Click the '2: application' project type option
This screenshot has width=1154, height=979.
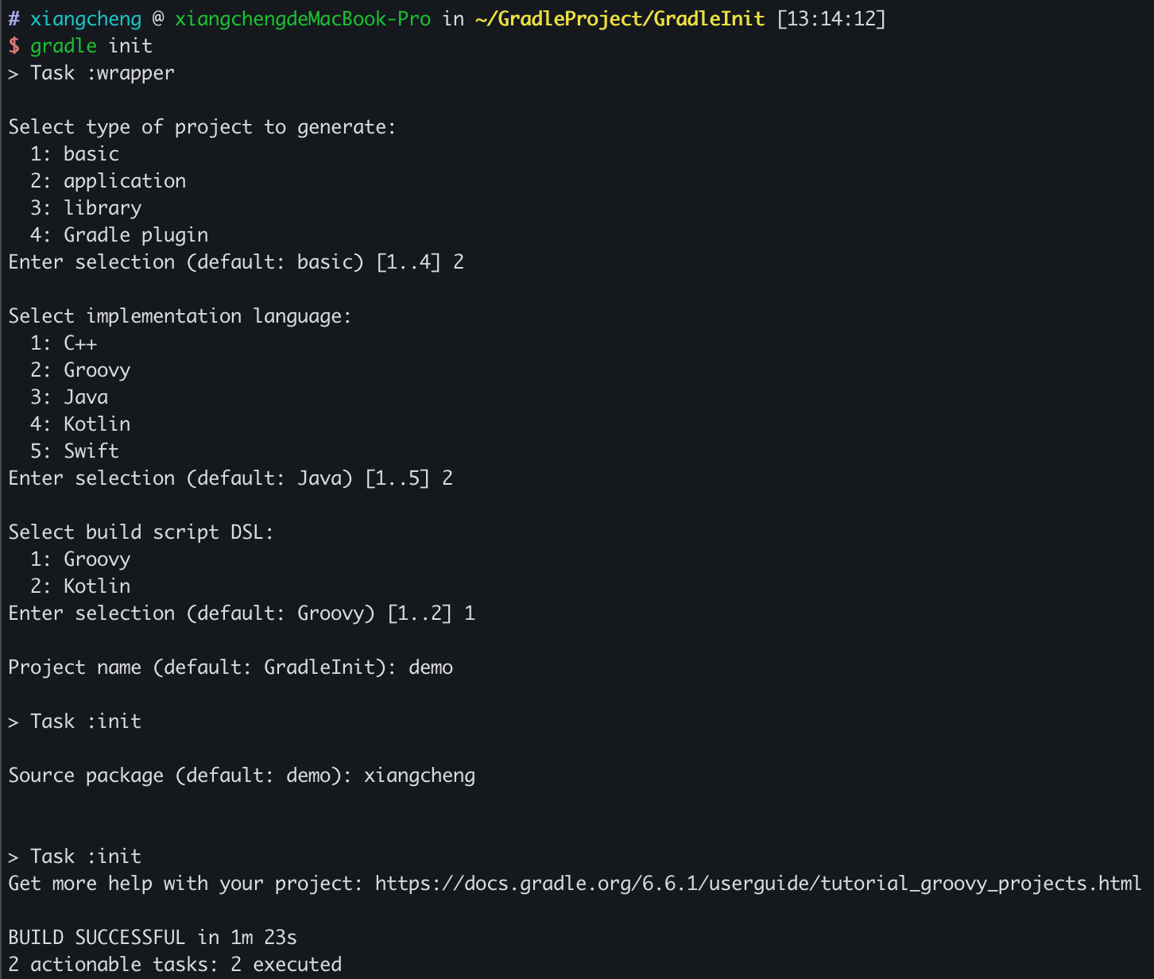(107, 181)
